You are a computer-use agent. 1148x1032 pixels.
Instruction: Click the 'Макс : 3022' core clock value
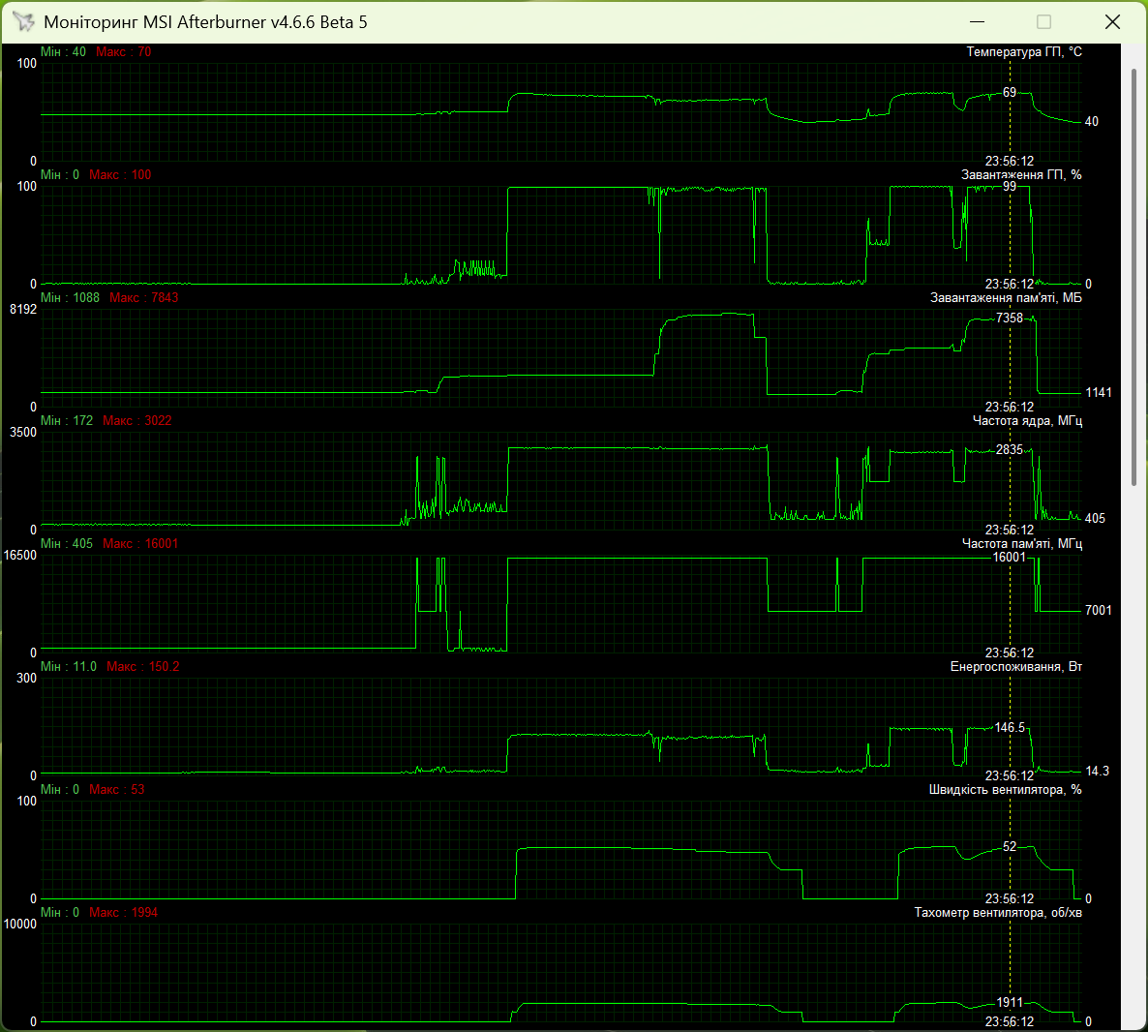click(x=136, y=421)
